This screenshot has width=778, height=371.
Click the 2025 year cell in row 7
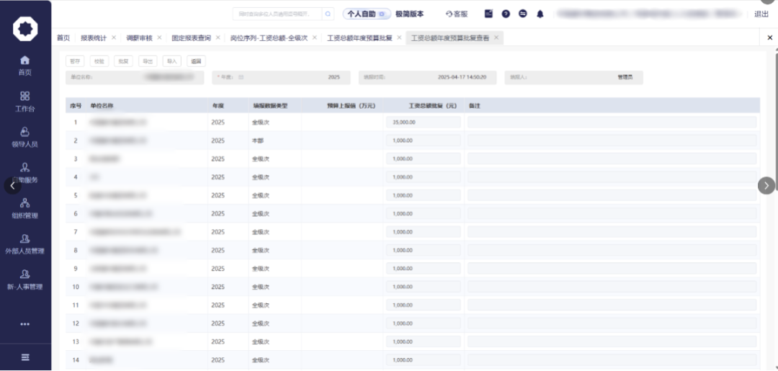pos(218,232)
